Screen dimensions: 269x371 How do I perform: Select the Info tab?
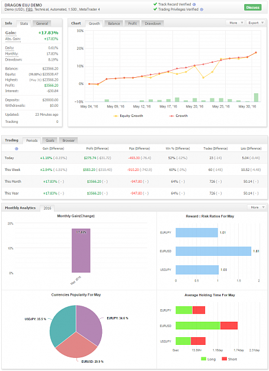[x=8, y=23]
